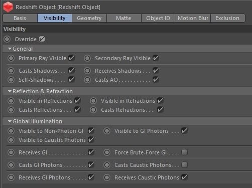
Task: Go to the Exclusion tab
Action: coord(227,18)
